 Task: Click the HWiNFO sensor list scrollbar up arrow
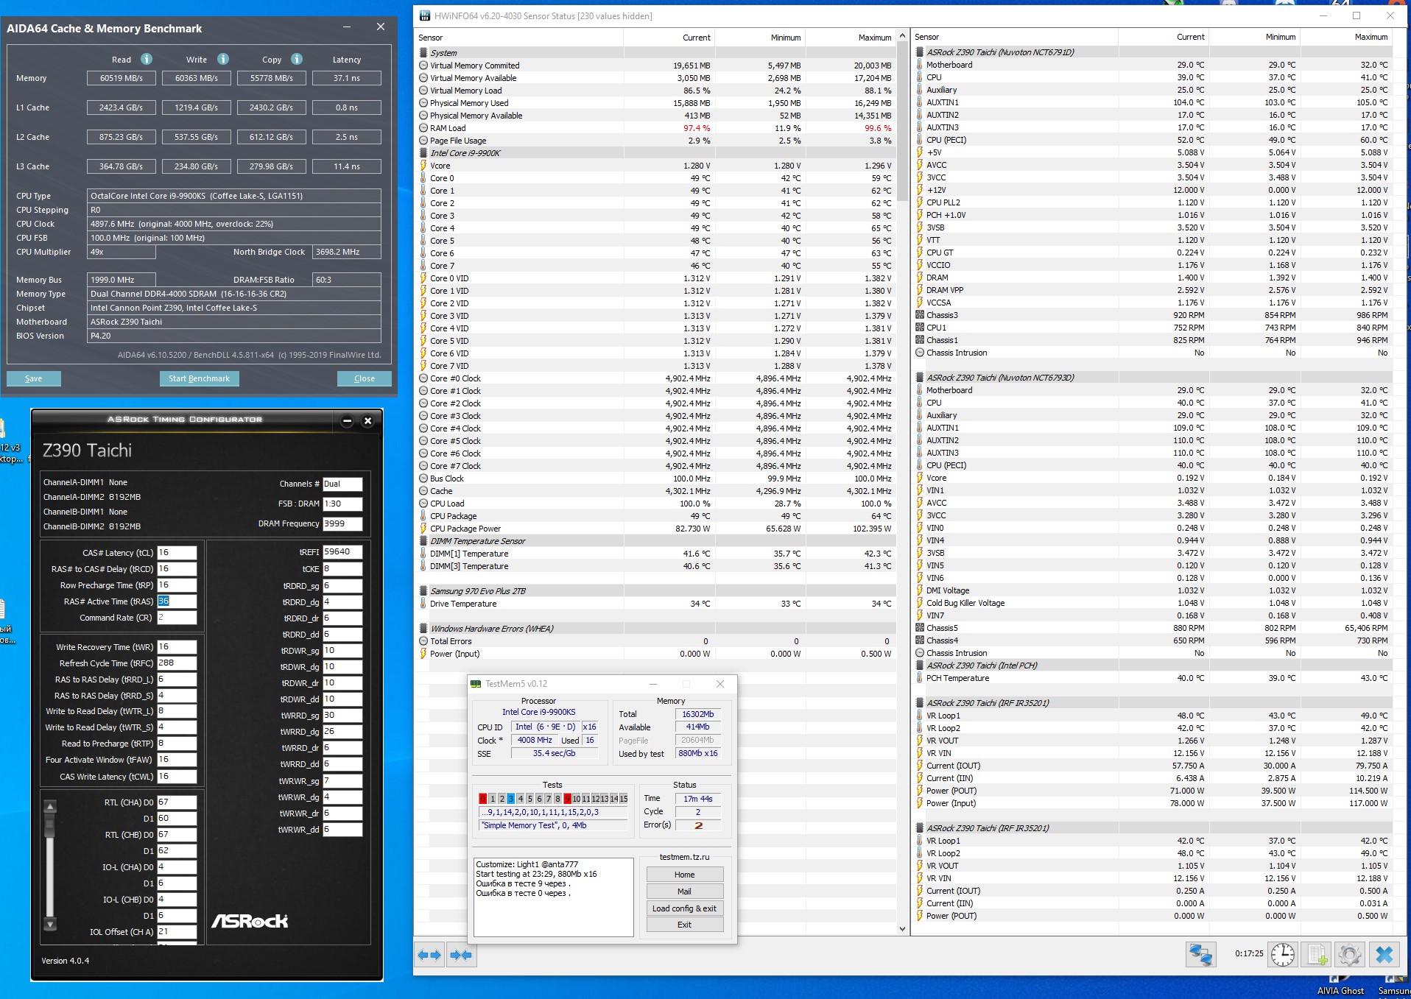pyautogui.click(x=903, y=36)
